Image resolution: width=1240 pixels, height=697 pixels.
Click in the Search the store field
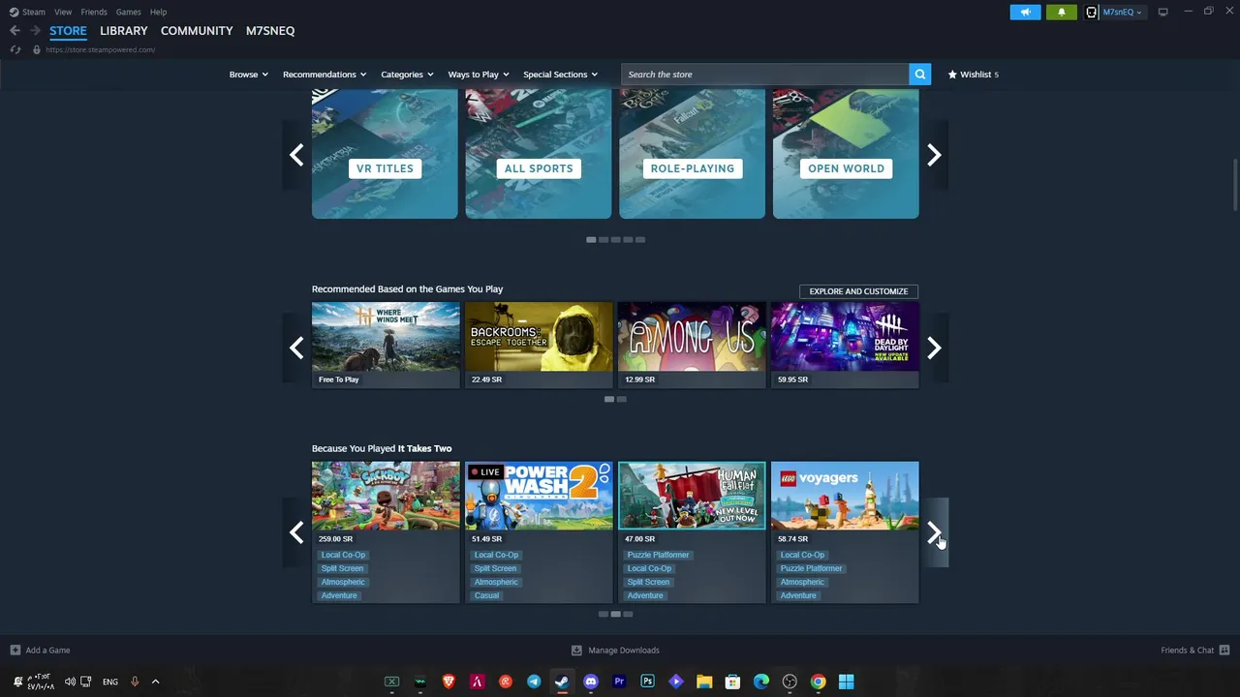[x=765, y=75]
